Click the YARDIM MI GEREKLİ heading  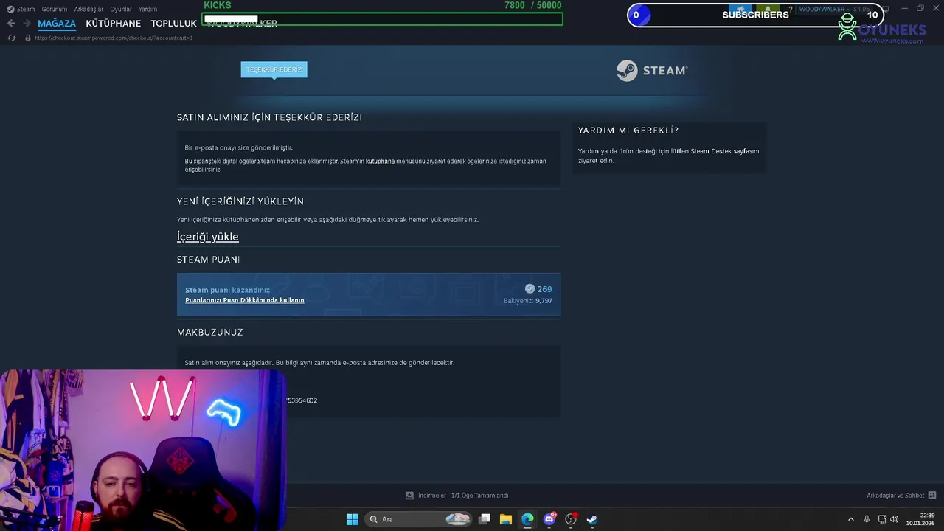tap(628, 131)
